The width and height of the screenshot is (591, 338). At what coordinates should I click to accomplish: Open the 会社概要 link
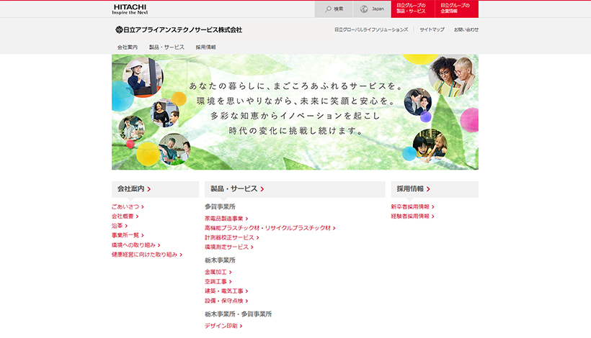click(x=125, y=216)
